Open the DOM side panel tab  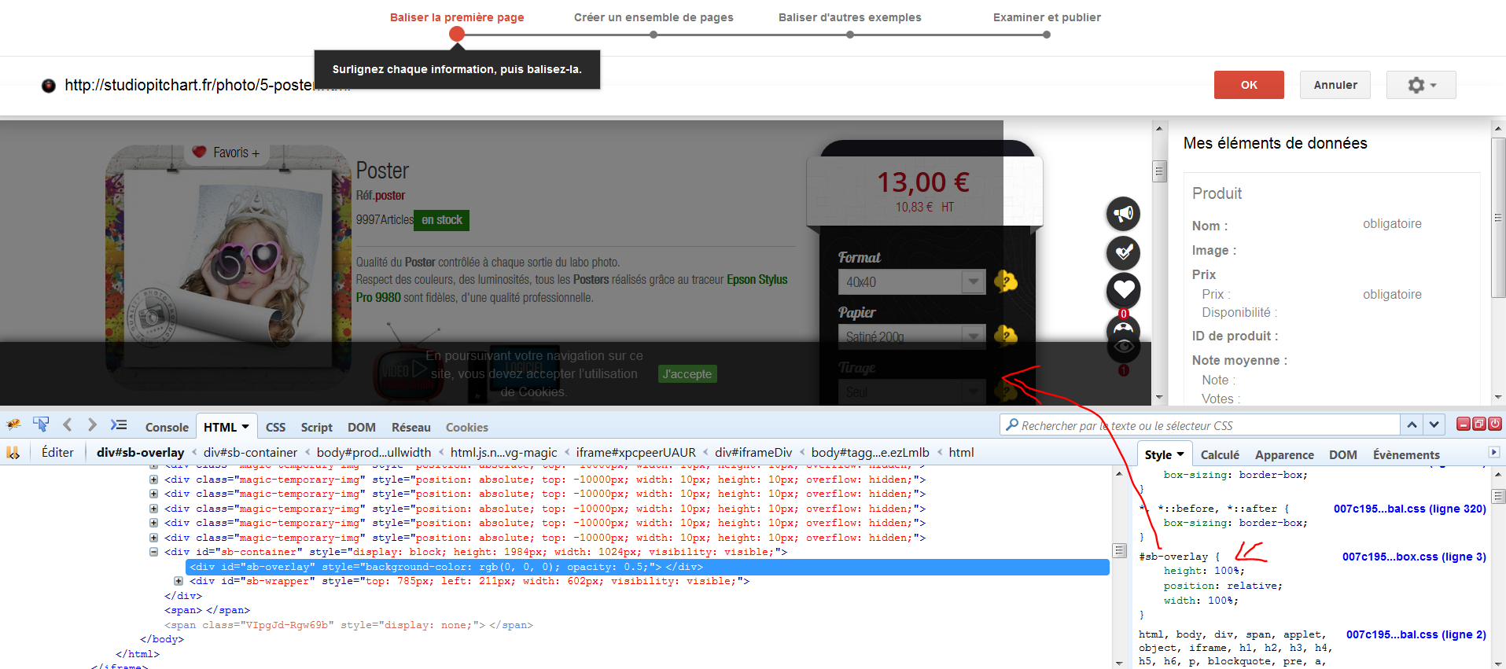[1342, 454]
